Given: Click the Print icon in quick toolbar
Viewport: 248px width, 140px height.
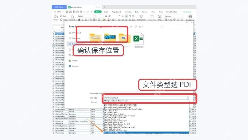Looking at the screenshot, I should click(77, 12).
